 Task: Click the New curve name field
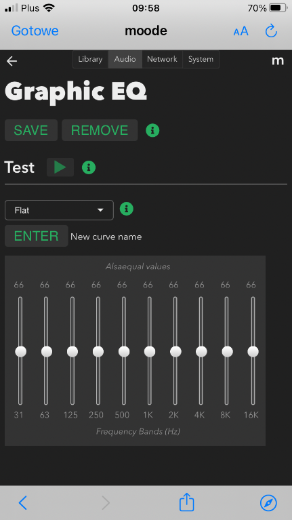pos(106,237)
